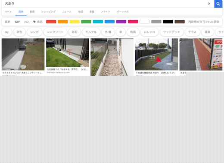Select the 商品 tag filter

coord(38,22)
